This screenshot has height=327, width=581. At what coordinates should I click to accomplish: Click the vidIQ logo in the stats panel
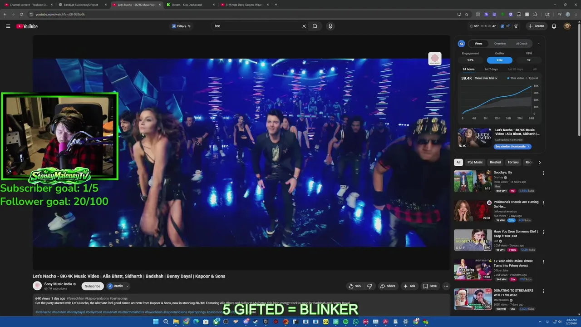461,44
